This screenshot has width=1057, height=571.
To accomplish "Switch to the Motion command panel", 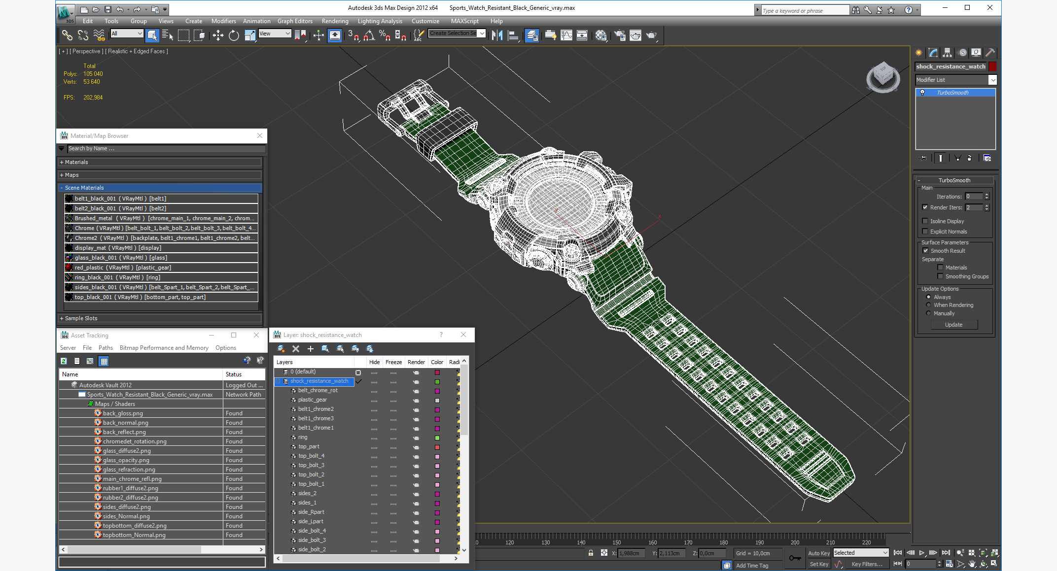I will point(962,53).
